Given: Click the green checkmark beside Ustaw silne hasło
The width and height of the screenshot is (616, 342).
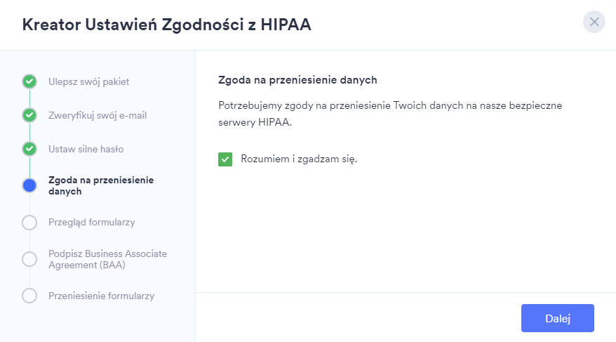Looking at the screenshot, I should coord(29,149).
